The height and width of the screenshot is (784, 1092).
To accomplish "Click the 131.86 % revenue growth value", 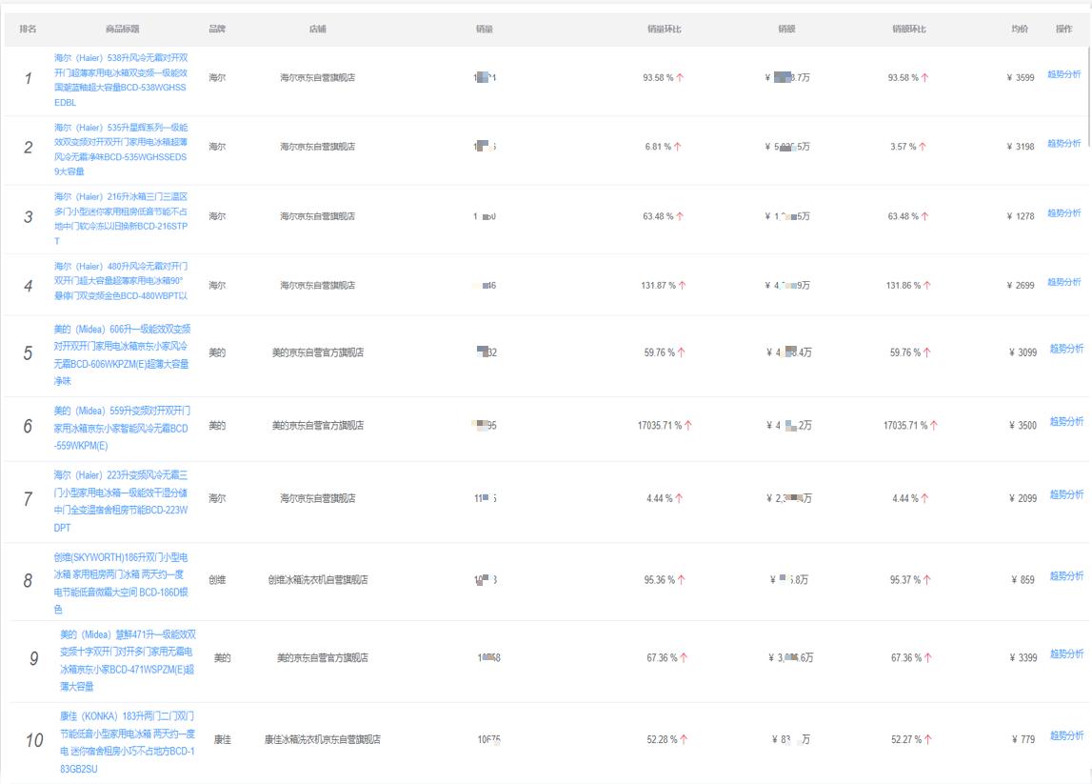I will click(x=909, y=285).
